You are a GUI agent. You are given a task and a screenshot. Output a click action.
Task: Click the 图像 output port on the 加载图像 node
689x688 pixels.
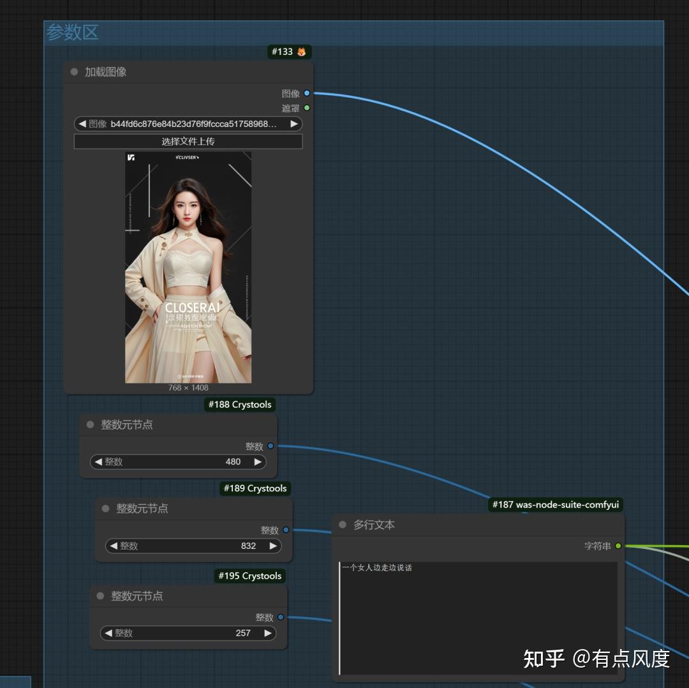pyautogui.click(x=307, y=93)
